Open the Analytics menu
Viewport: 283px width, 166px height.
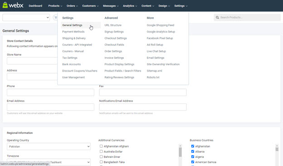point(130,6)
